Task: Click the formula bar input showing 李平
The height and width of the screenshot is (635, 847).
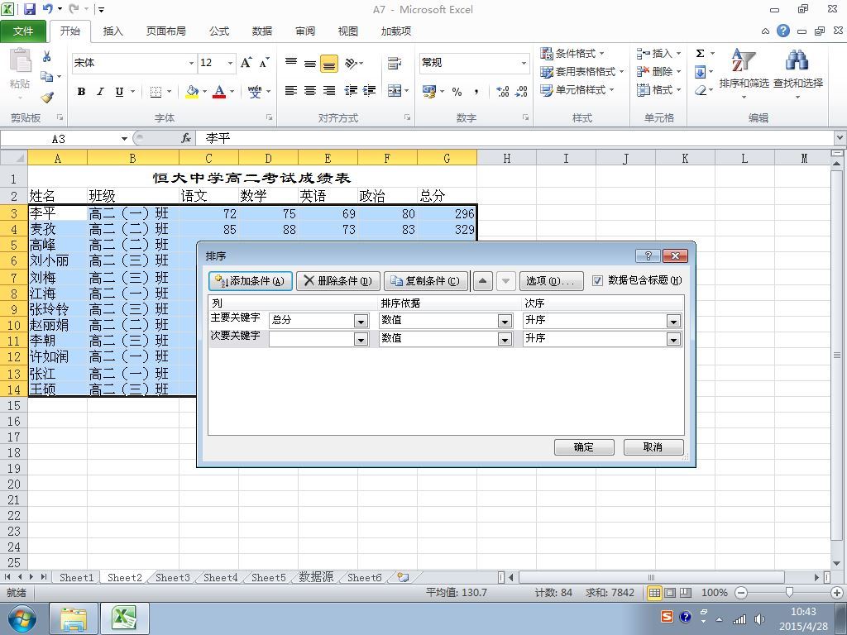Action: coord(513,139)
